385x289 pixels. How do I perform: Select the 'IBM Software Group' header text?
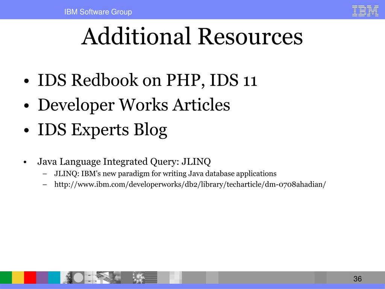point(98,12)
